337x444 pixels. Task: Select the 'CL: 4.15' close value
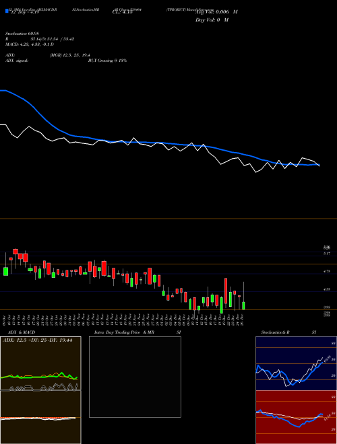click(123, 12)
